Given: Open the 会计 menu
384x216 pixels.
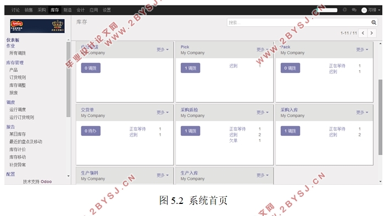Looking at the screenshot, I should point(81,10).
